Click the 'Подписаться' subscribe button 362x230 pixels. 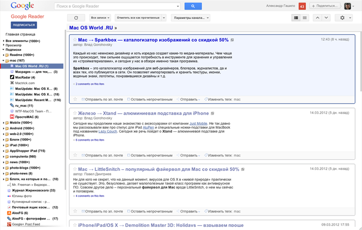[x=24, y=25]
